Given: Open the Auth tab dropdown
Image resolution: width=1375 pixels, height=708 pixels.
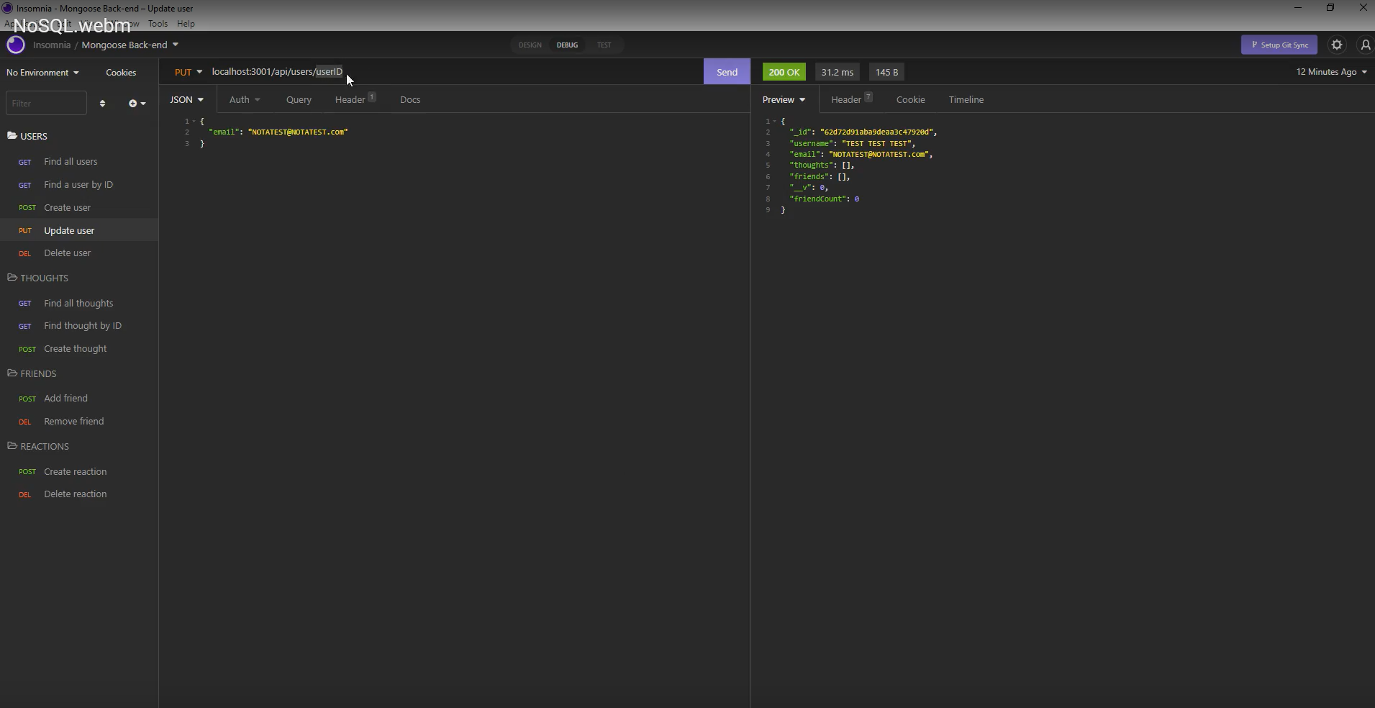Looking at the screenshot, I should coord(245,100).
